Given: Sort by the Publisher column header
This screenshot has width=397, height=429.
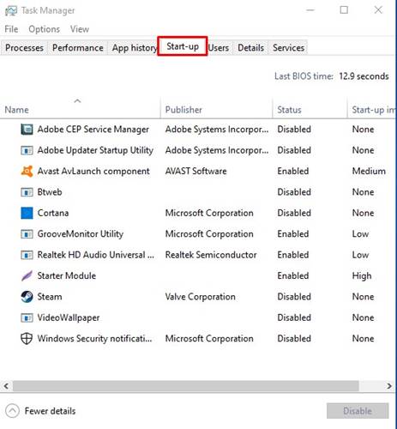Looking at the screenshot, I should coord(183,110).
